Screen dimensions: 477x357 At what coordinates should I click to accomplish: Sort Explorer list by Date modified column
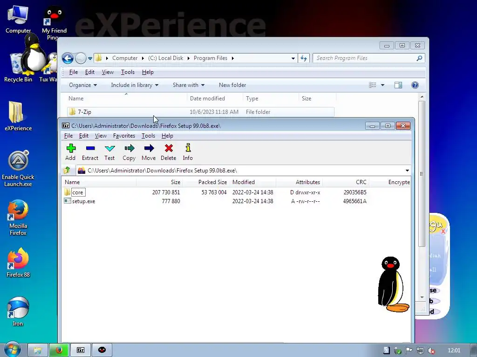click(215, 99)
